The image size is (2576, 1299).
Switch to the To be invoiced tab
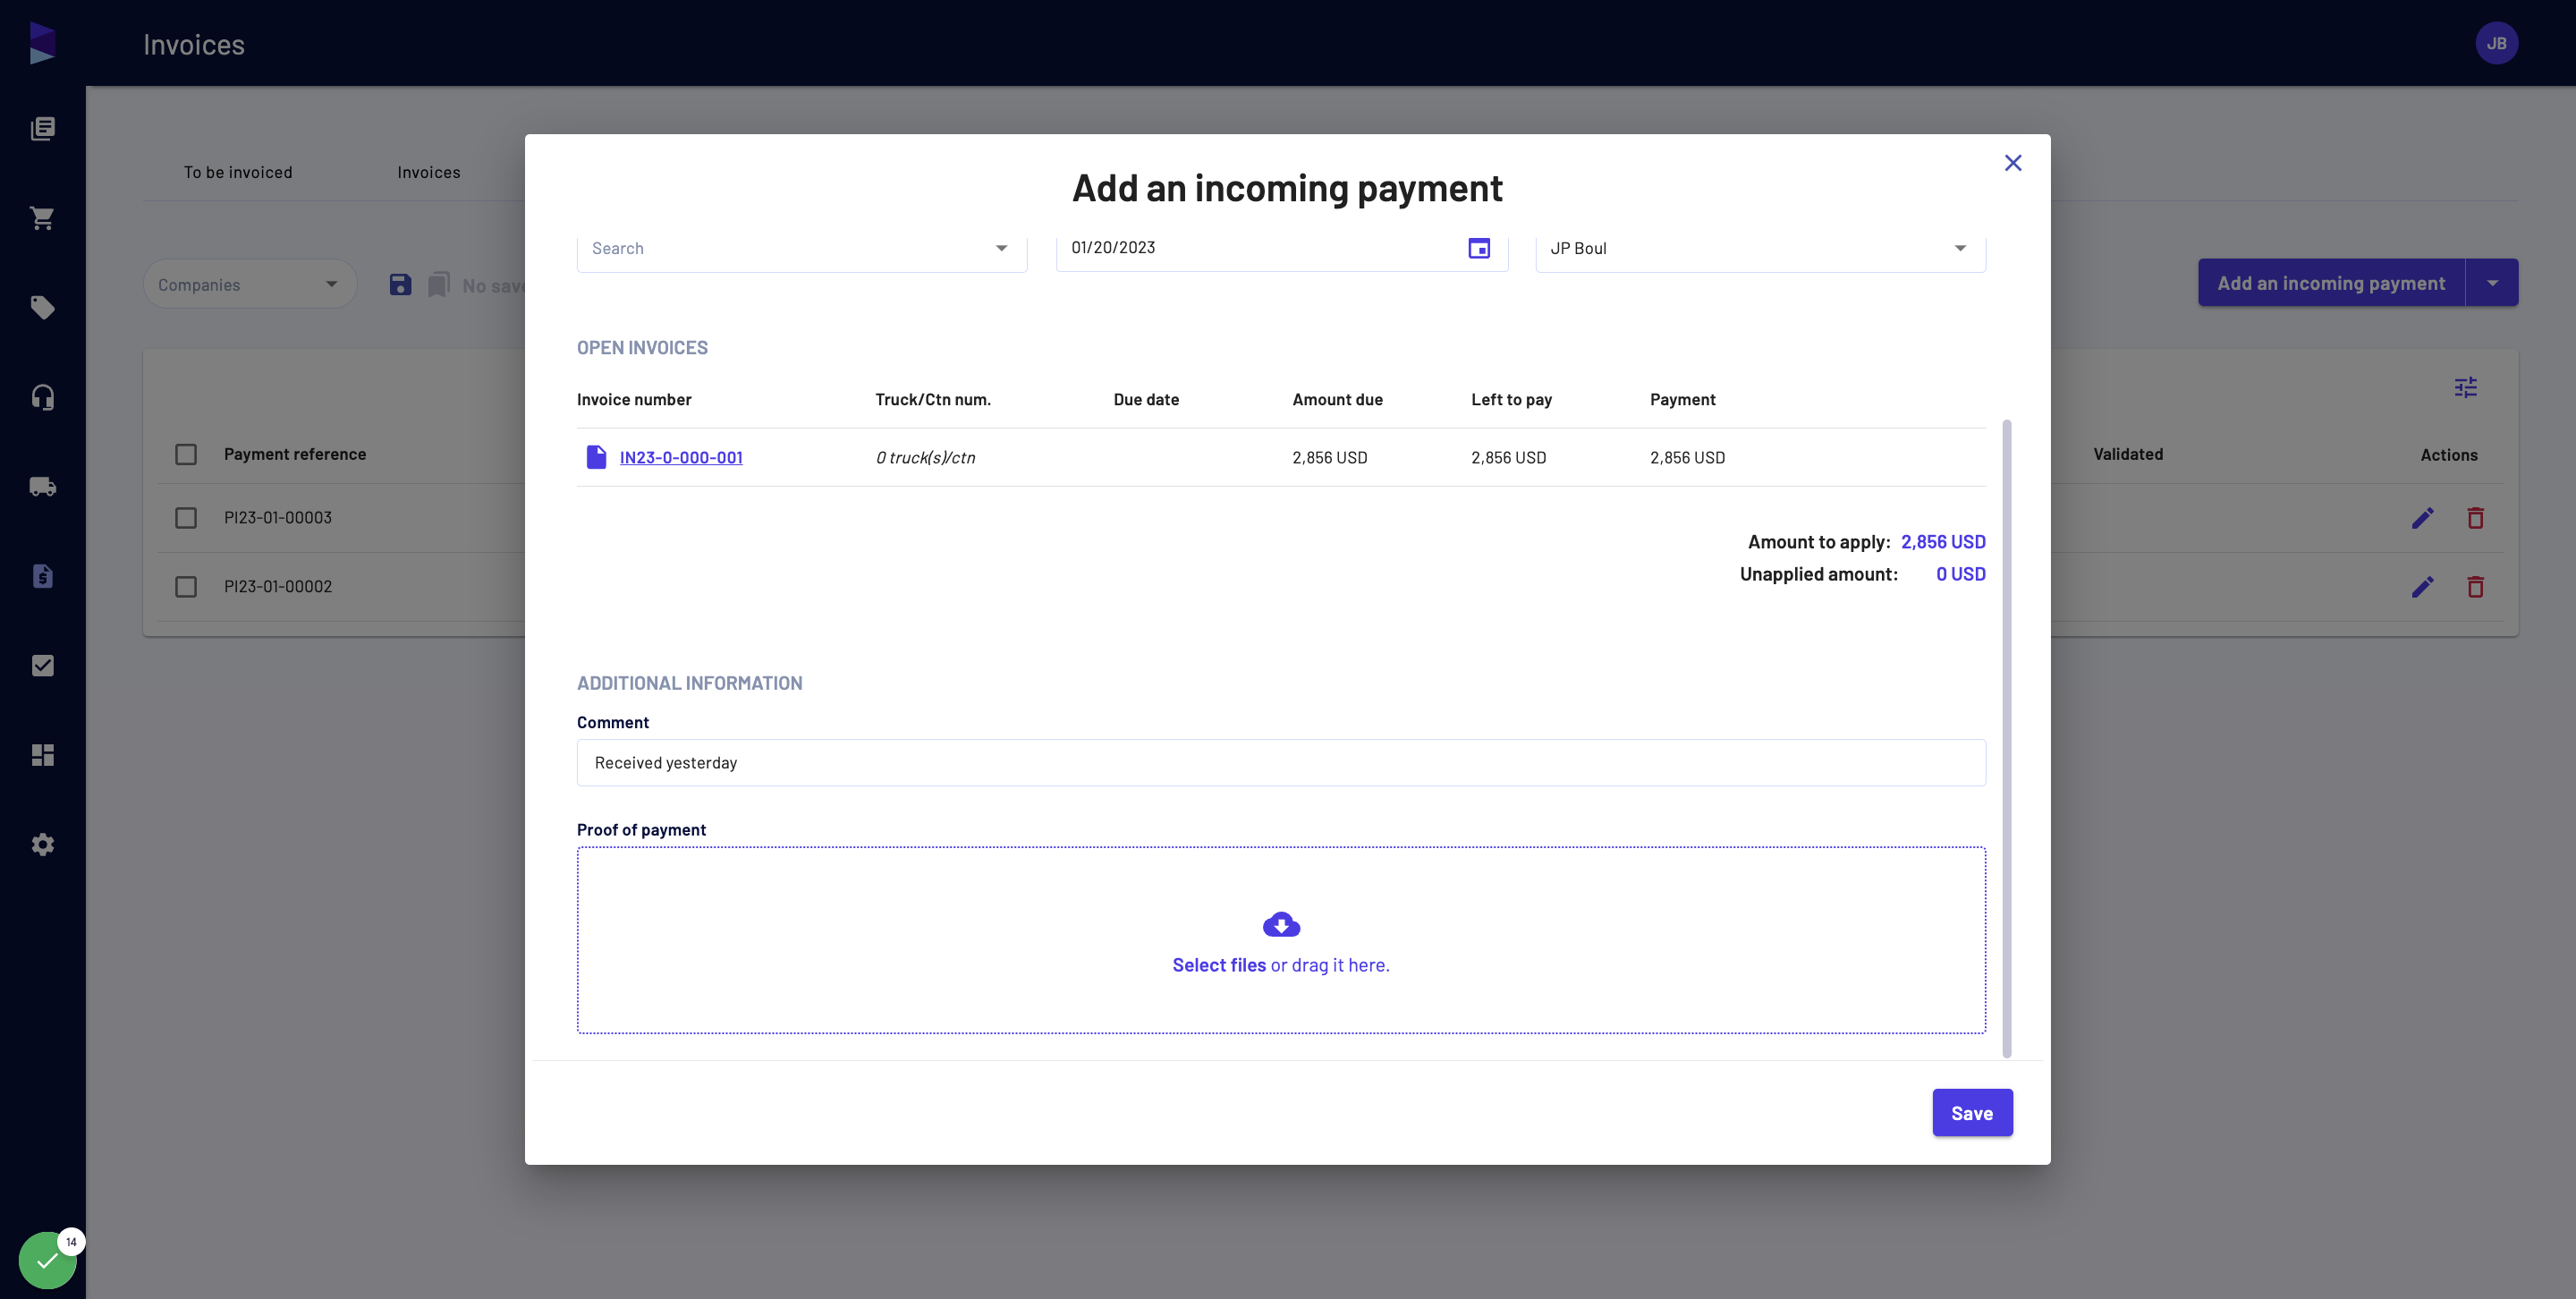point(238,172)
